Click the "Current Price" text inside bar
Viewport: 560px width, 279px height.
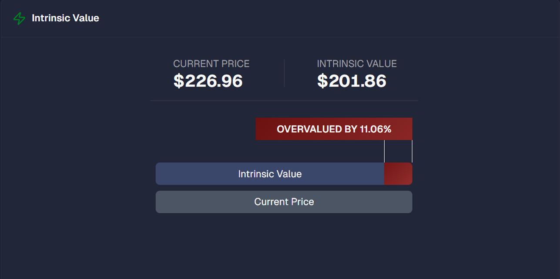[x=284, y=202]
